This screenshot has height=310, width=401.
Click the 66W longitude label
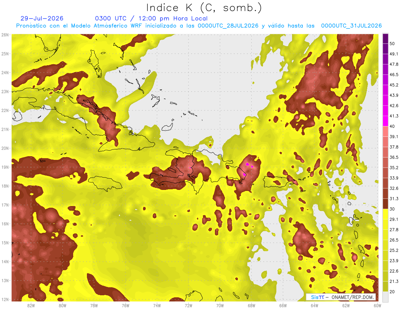pos(283,306)
